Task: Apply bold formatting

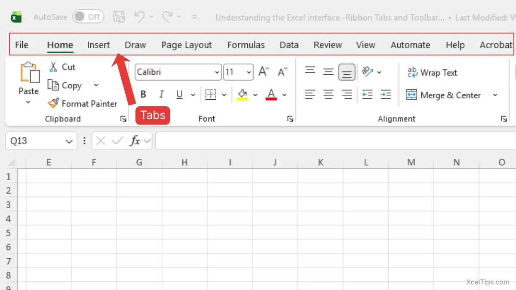Action: click(143, 94)
